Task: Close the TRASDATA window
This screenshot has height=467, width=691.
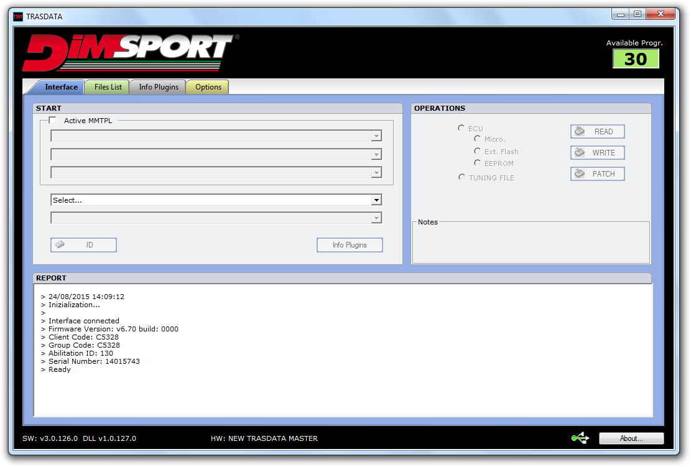Action: pos(660,14)
